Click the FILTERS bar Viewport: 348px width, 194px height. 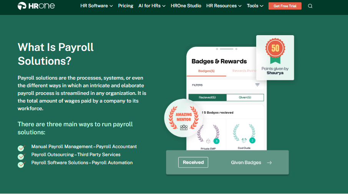click(226, 85)
